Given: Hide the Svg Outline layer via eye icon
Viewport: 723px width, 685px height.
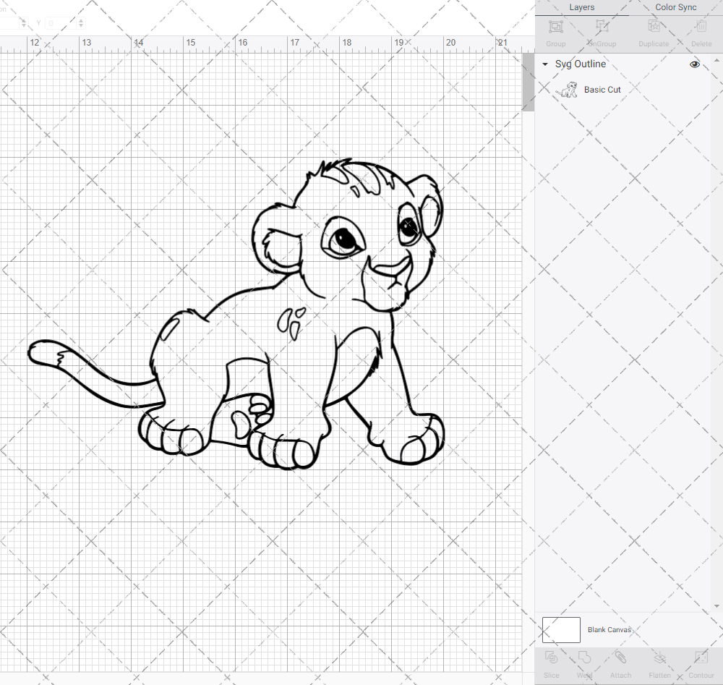Looking at the screenshot, I should tap(694, 64).
